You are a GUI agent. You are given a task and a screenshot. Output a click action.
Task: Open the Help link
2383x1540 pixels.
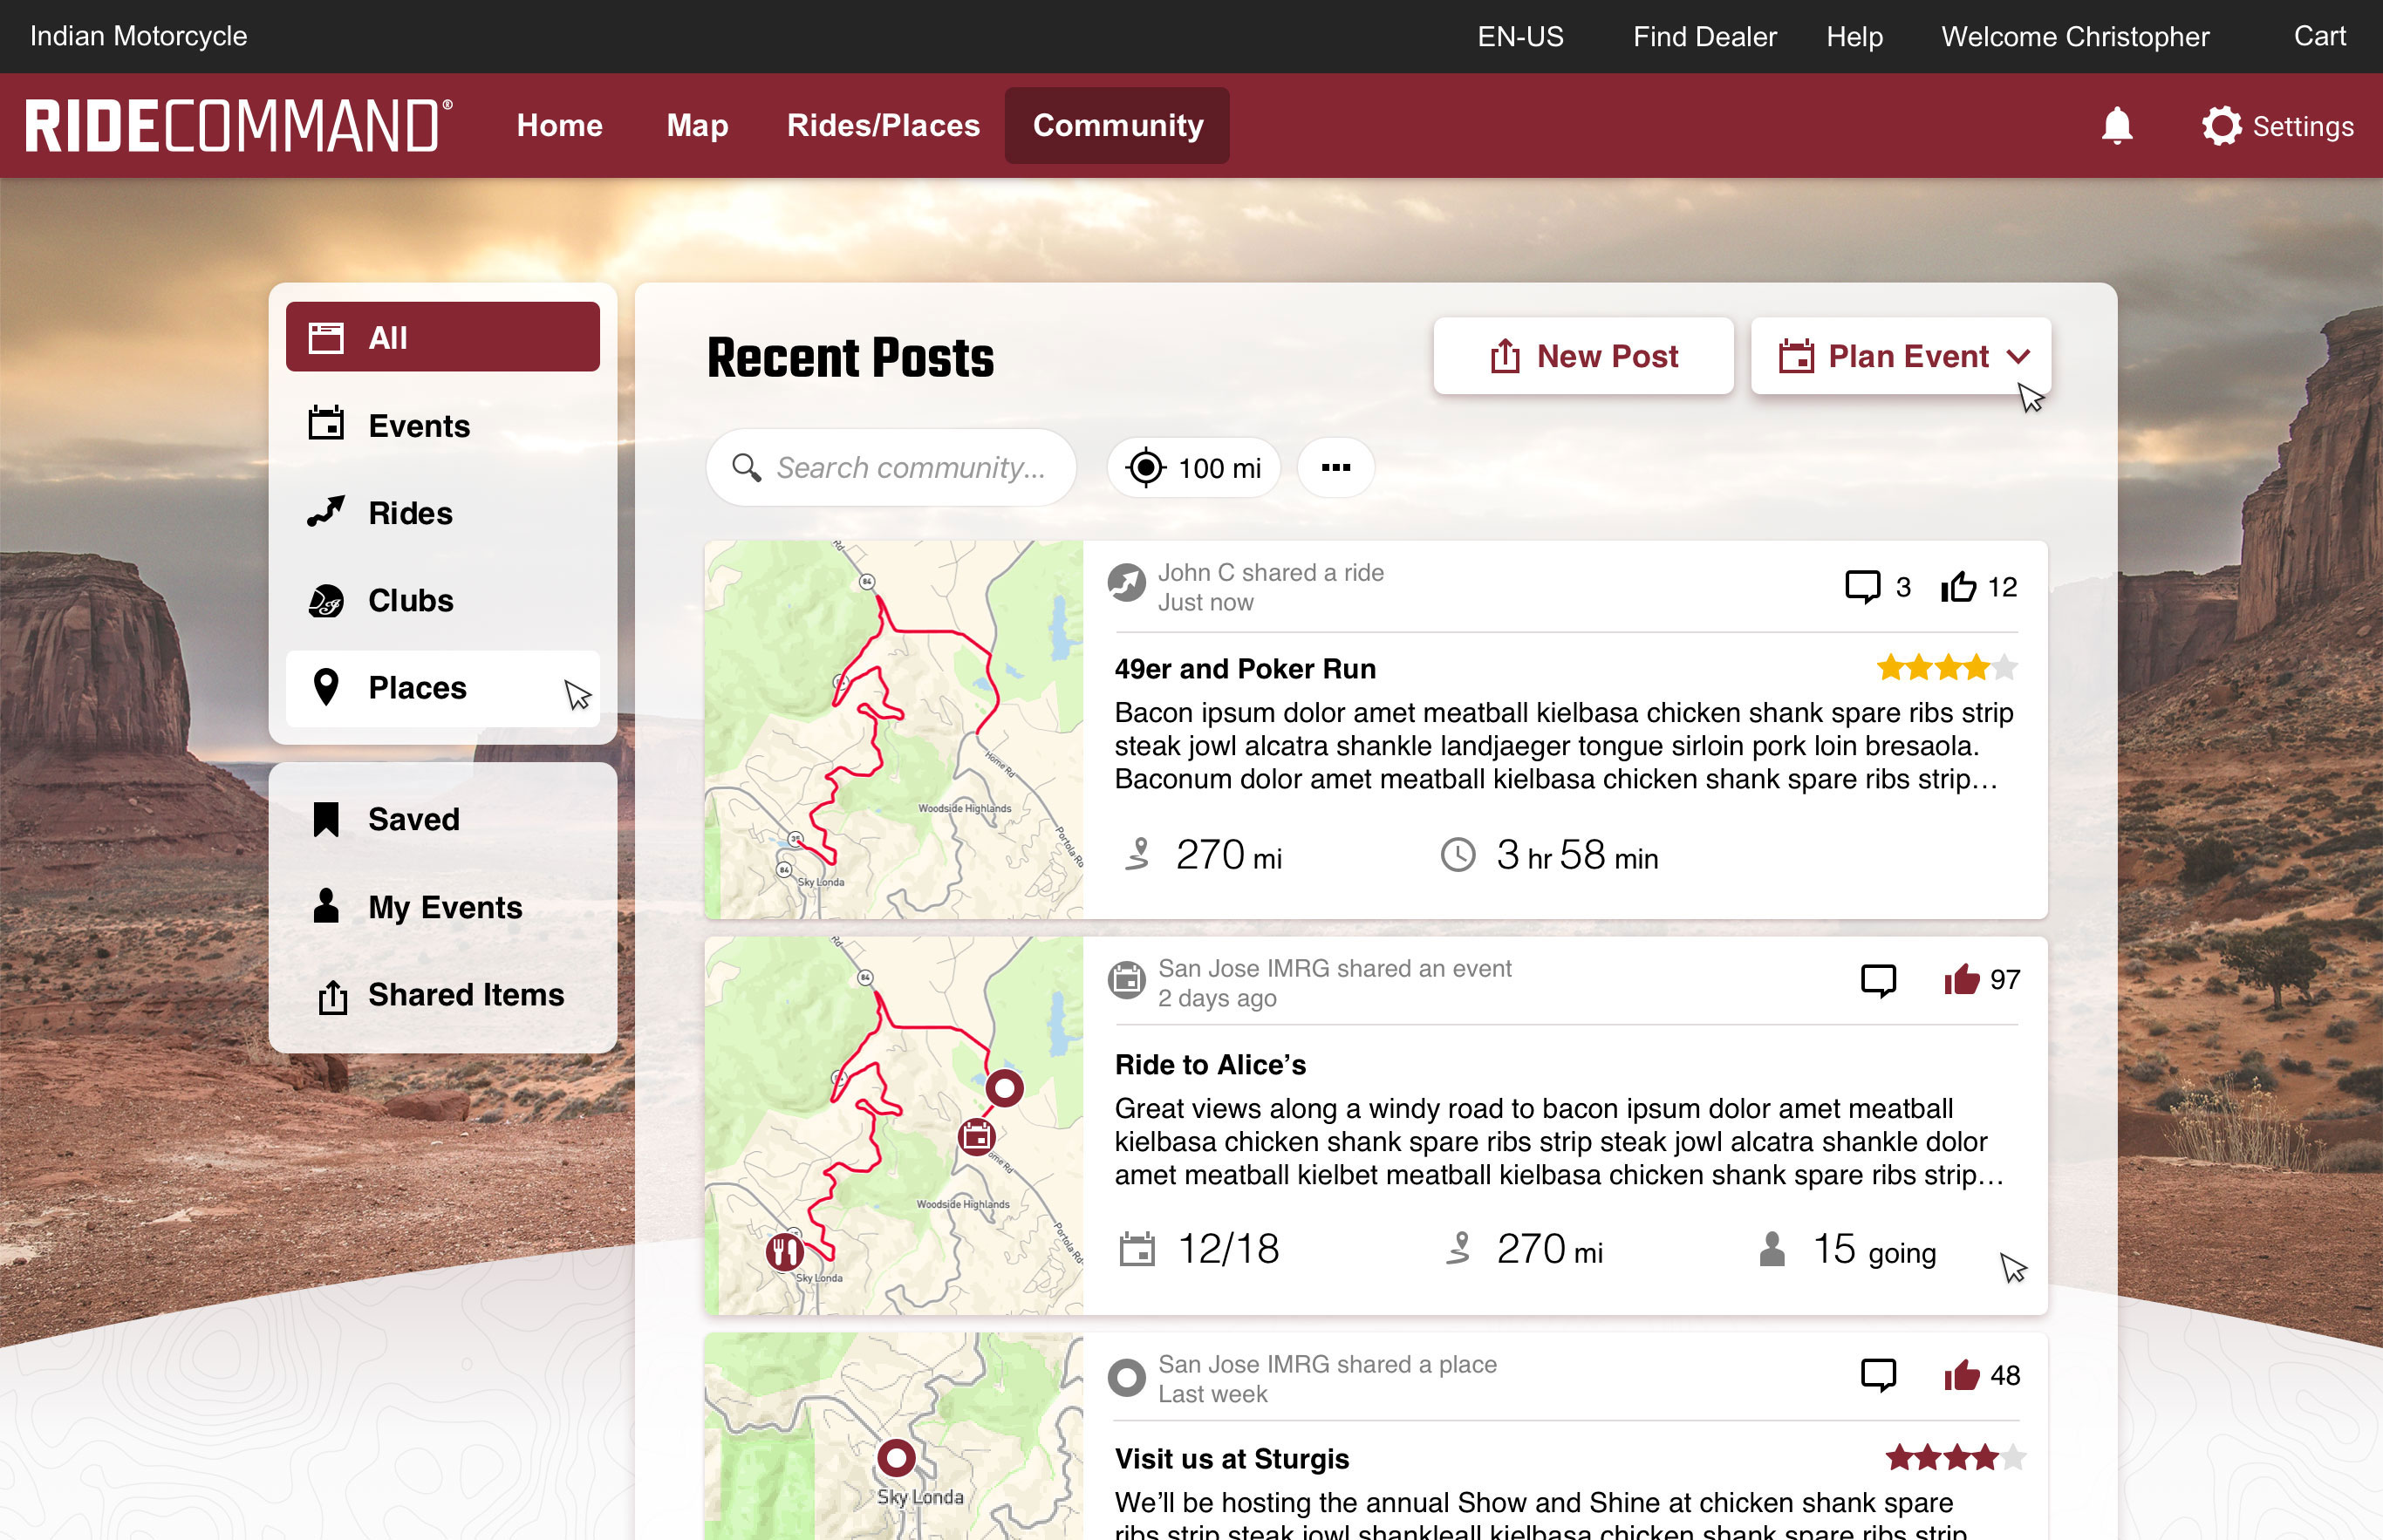(x=1854, y=37)
